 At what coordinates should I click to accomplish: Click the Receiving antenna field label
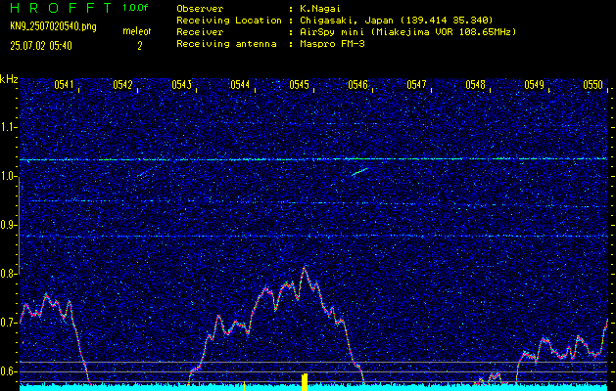[x=226, y=44]
